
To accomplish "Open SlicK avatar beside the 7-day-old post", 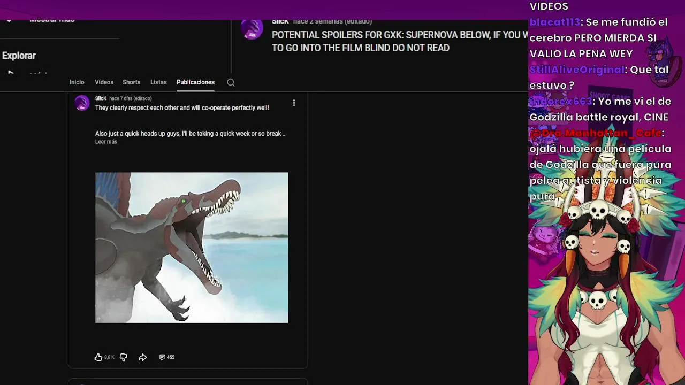I will pos(82,103).
